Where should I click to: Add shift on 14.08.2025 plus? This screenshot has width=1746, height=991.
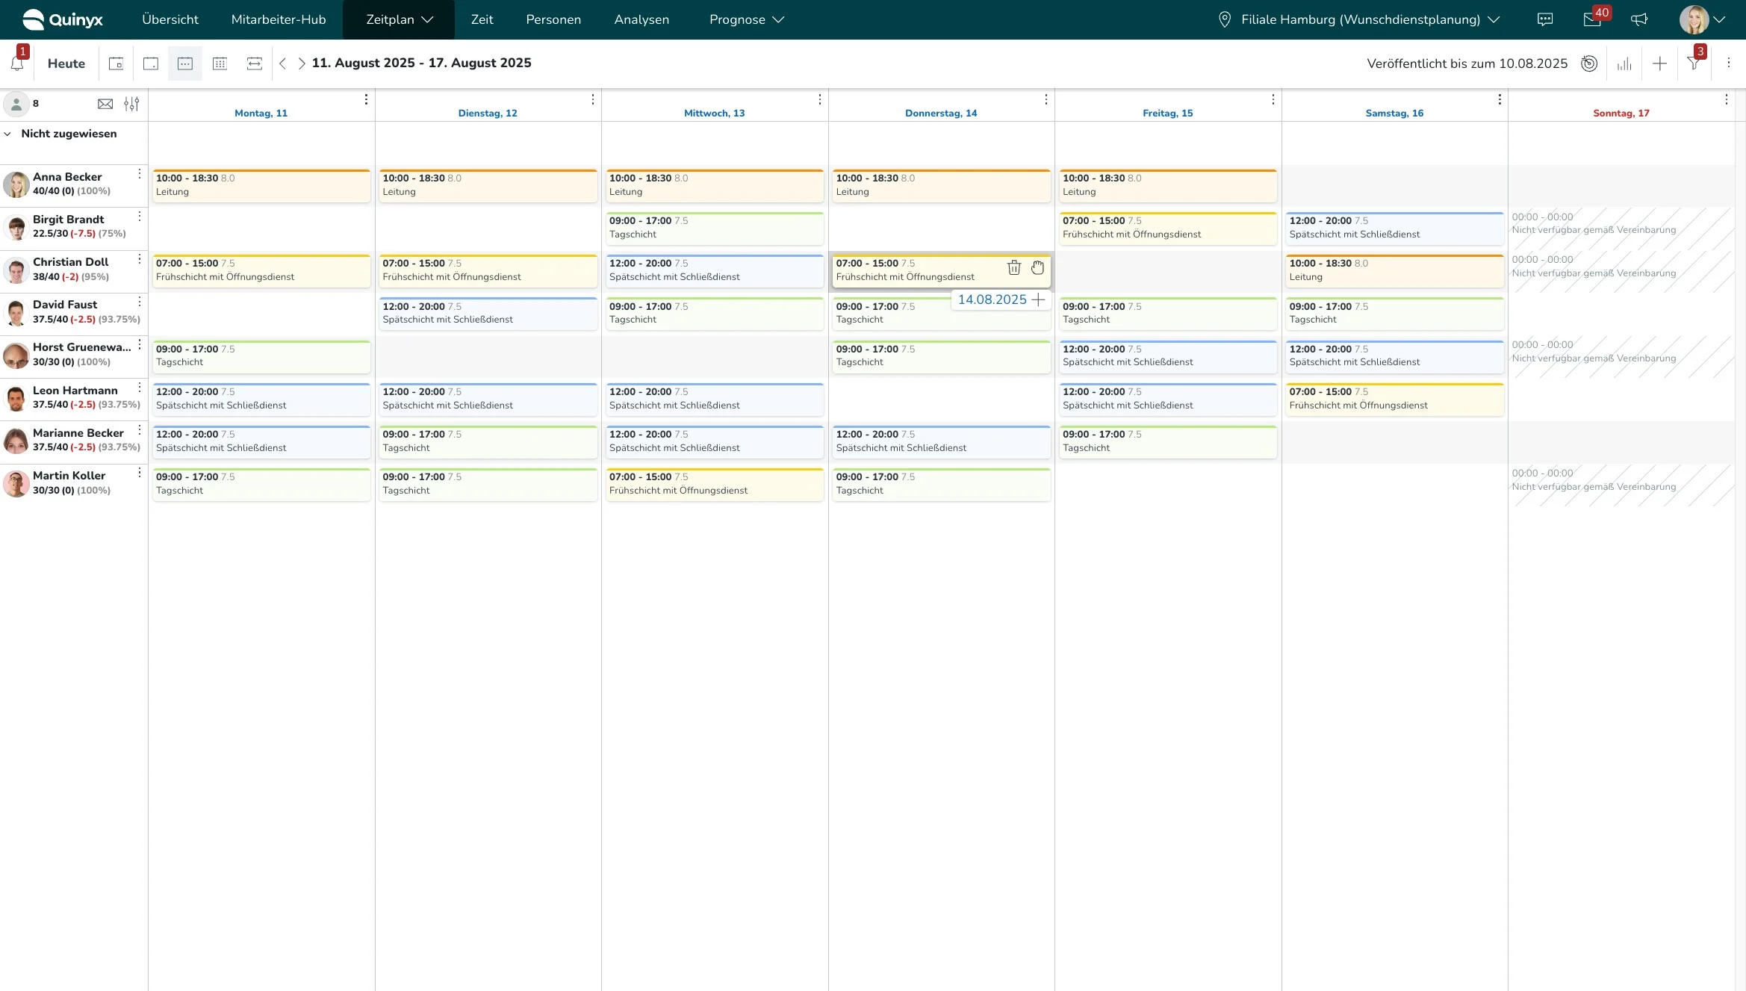1038,300
